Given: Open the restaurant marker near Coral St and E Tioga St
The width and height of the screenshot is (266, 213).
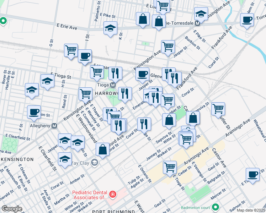Looking at the screenshot, I should (x=144, y=125).
